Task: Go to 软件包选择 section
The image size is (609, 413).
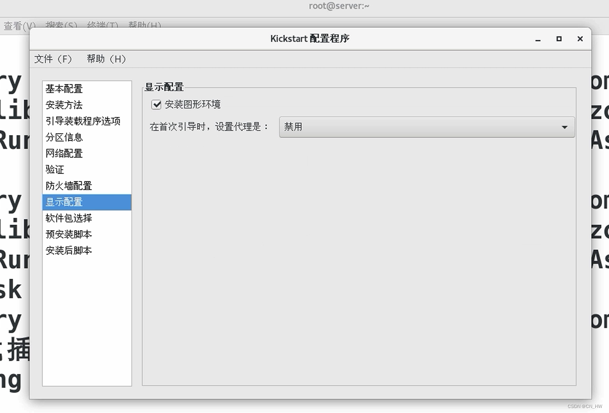Action: (87, 218)
